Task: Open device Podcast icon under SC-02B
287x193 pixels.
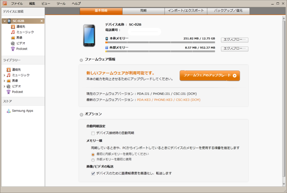Action: click(x=13, y=49)
